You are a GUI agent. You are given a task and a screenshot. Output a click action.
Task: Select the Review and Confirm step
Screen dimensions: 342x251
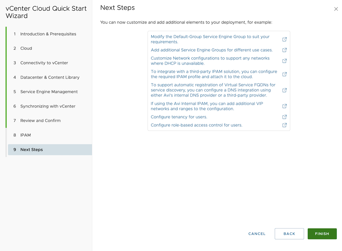click(x=40, y=121)
